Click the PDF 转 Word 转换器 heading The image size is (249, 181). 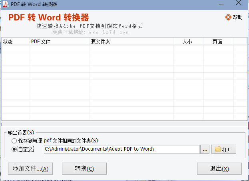[49, 17]
